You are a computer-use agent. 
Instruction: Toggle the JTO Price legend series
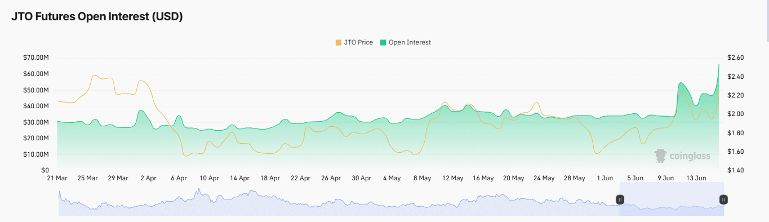[x=354, y=42]
